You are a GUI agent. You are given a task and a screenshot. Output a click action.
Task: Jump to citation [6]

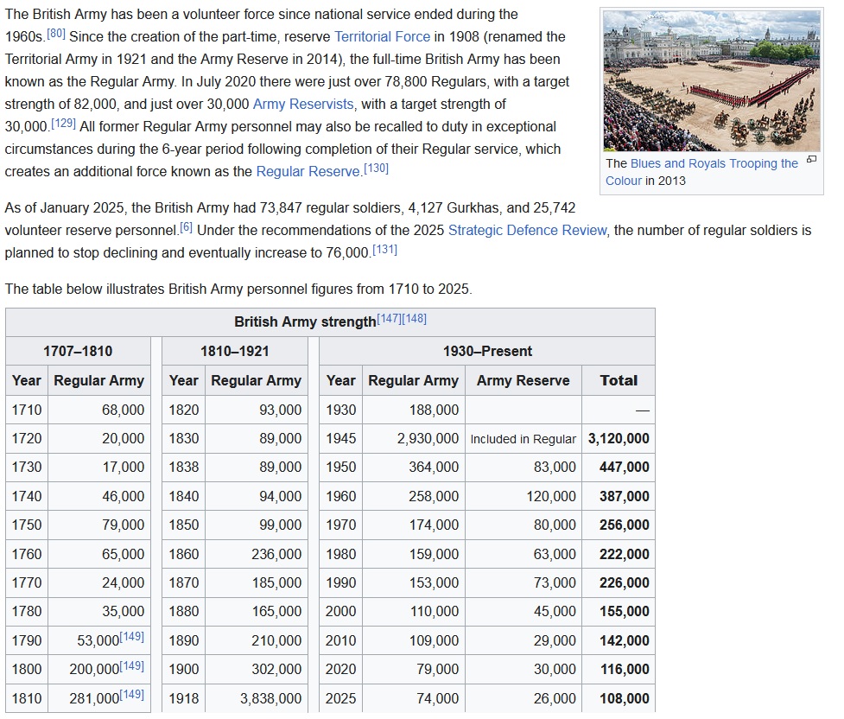point(186,226)
